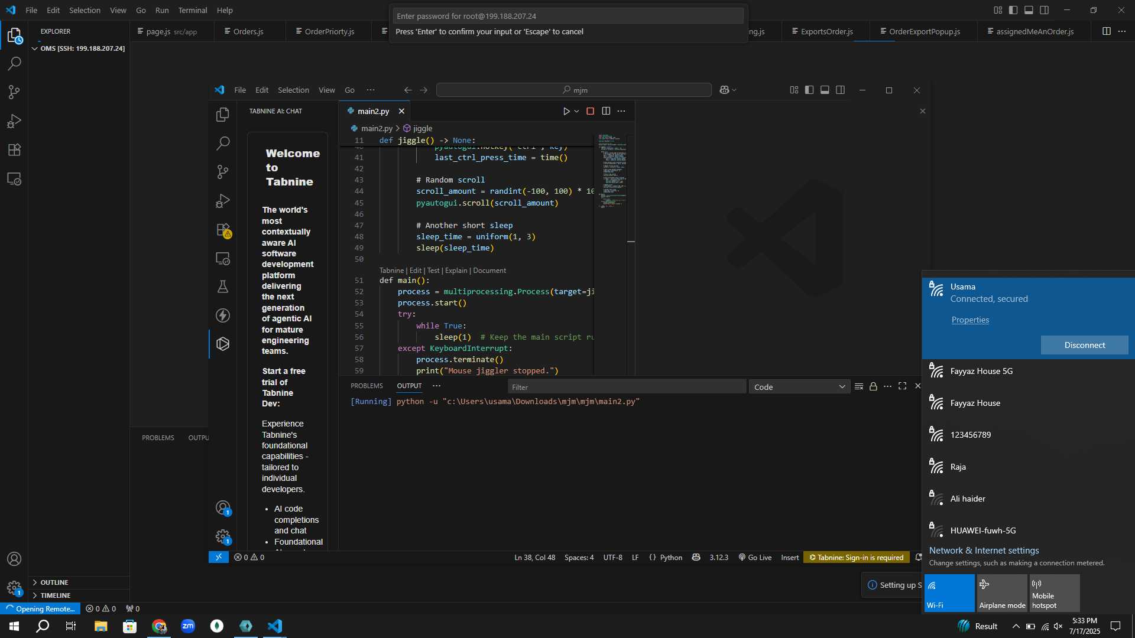This screenshot has width=1135, height=638.
Task: Open Manage gear icon in inner window
Action: coord(223,536)
